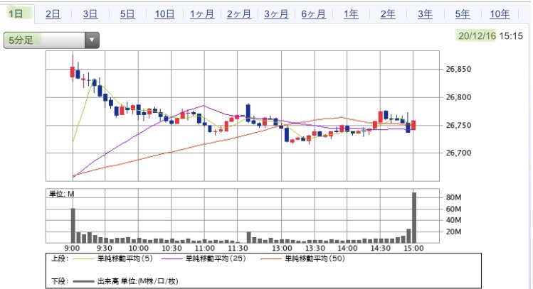Open the 5分足 interval dropdown
This screenshot has height=289, width=533.
tap(51, 40)
